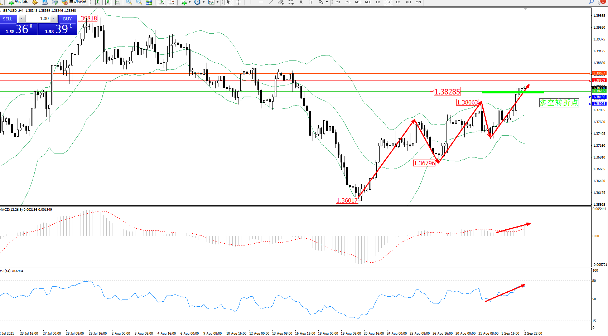
Task: Switch to the MN timeframe
Action: pos(418,2)
